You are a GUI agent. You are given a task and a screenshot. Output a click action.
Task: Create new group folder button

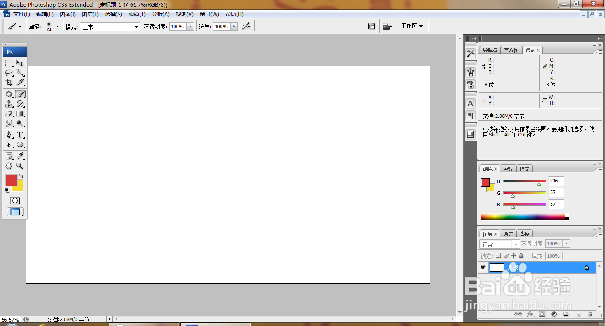[566, 314]
